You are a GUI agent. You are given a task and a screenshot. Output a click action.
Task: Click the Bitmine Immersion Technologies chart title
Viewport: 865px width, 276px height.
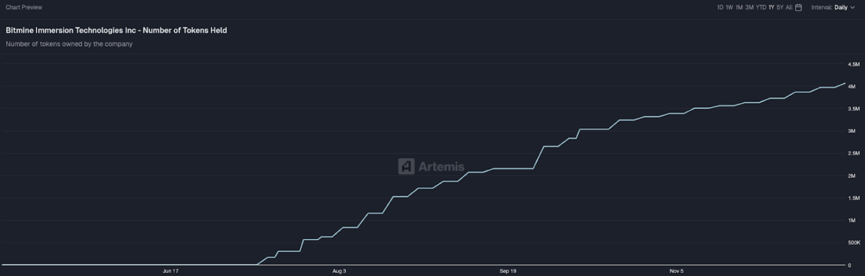[x=116, y=30]
